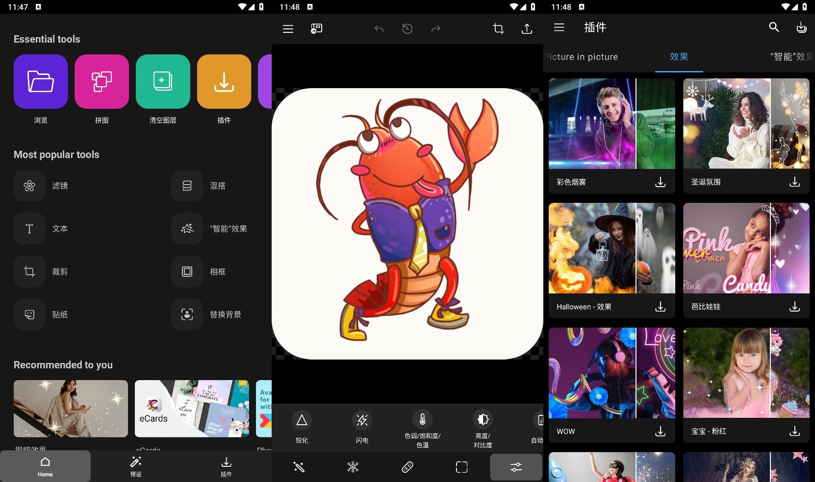The image size is (815, 482).
Task: Tap 清空图层 to clear all layers
Action: click(162, 91)
